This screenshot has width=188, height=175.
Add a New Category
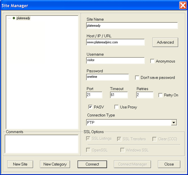tap(55, 164)
